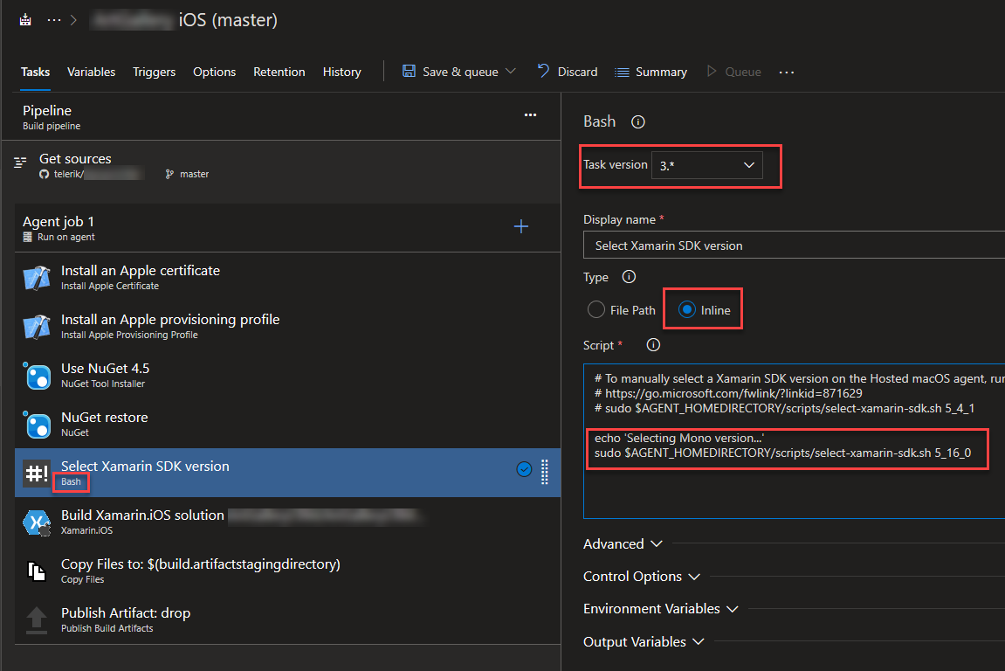The height and width of the screenshot is (671, 1005).
Task: Open breadcrumb ellipsis menu at top left
Action: click(54, 19)
